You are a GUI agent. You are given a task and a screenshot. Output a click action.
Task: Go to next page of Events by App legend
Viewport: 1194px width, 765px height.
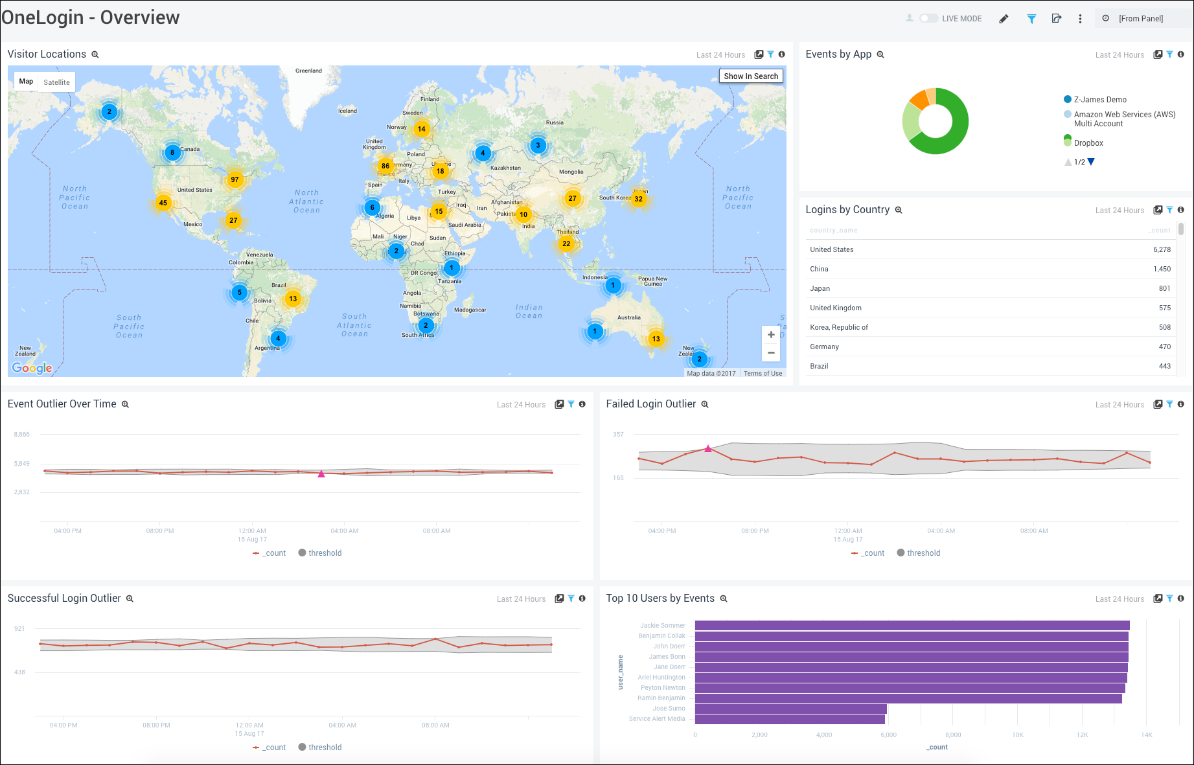click(x=1092, y=162)
